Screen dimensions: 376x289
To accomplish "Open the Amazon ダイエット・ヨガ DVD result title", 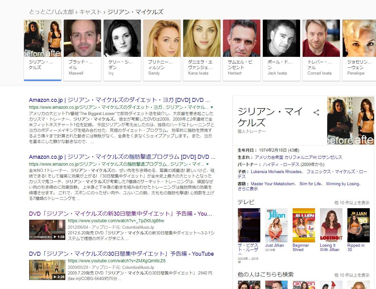I will pyautogui.click(x=119, y=100).
